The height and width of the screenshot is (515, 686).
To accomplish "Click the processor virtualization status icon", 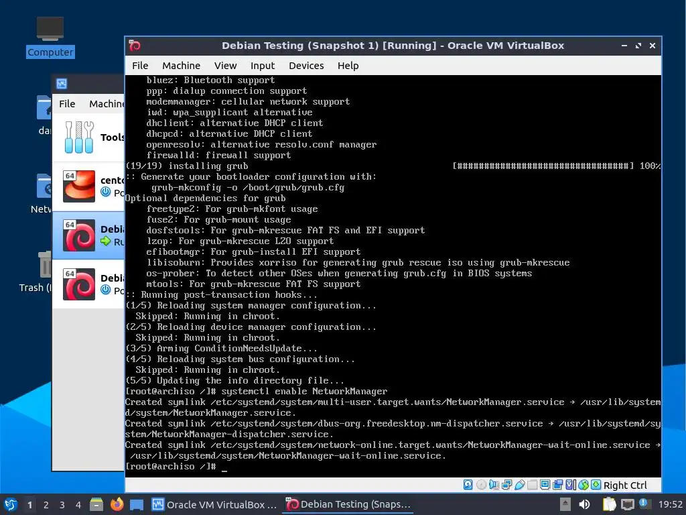I will click(570, 485).
